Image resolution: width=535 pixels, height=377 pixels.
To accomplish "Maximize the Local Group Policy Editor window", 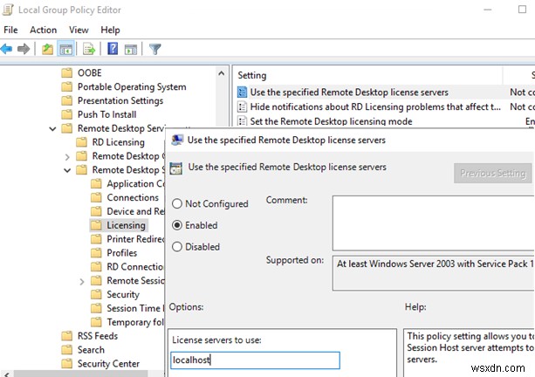I will [x=522, y=10].
